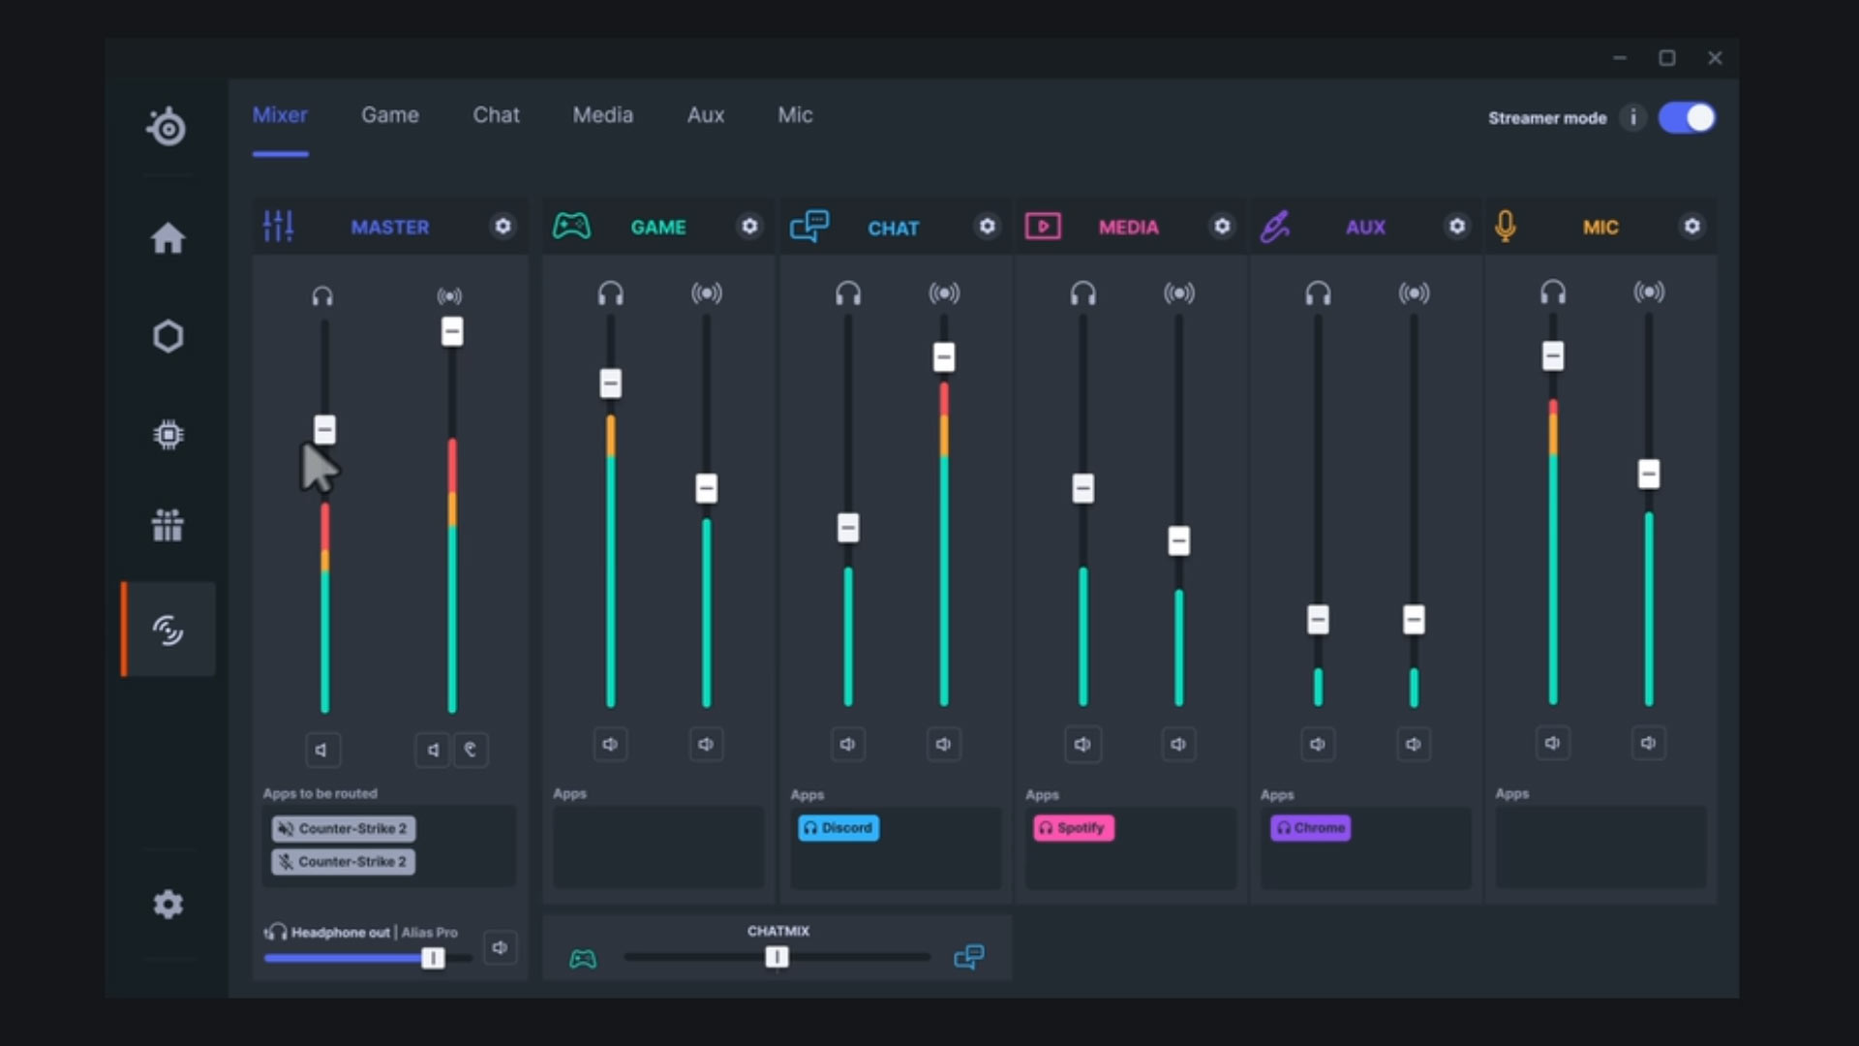Viewport: 1859px width, 1046px height.
Task: Mute Game headphone output
Action: (610, 744)
